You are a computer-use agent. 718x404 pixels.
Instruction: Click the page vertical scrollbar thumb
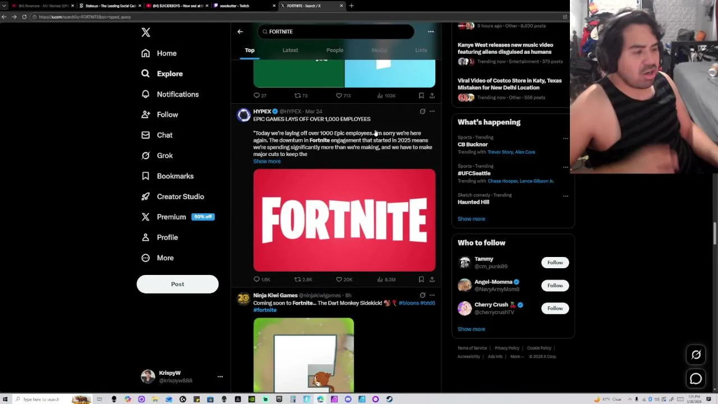coord(715,233)
